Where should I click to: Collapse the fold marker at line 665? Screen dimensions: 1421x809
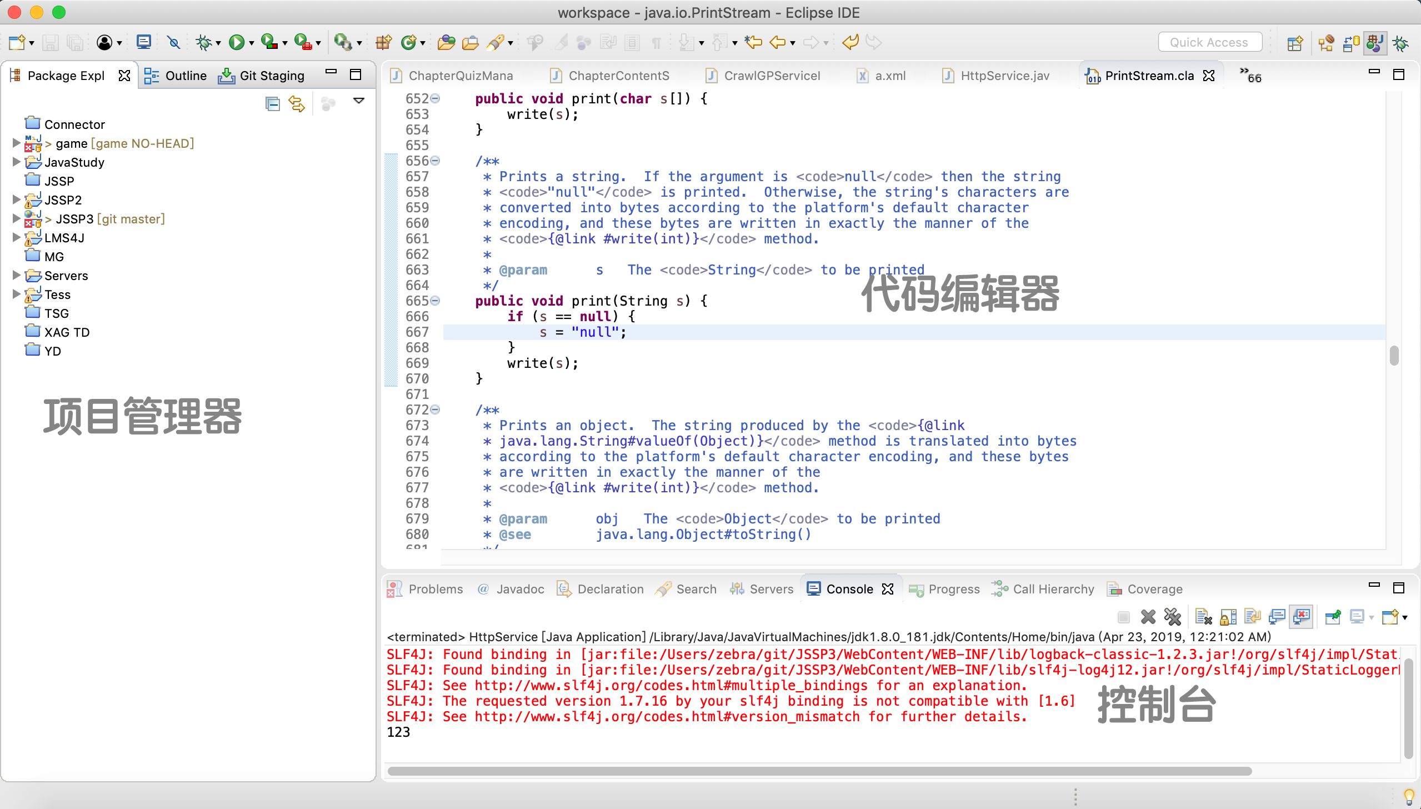(436, 301)
